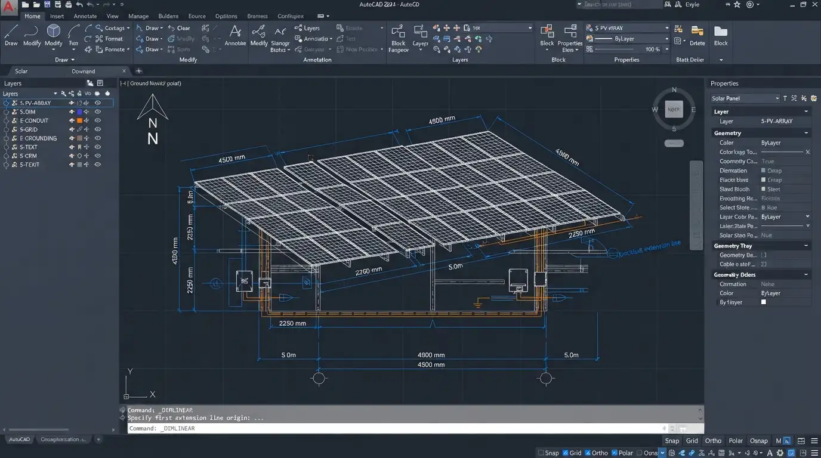This screenshot has height=458, width=821.
Task: Expand the Draw panel title arrow
Action: pos(73,60)
